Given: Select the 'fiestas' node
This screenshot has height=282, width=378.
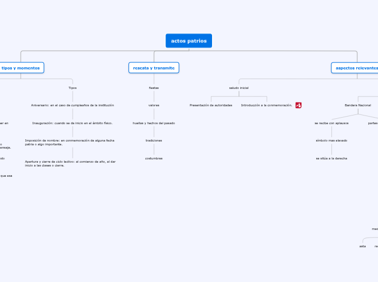Looking at the screenshot, I should (x=153, y=87).
